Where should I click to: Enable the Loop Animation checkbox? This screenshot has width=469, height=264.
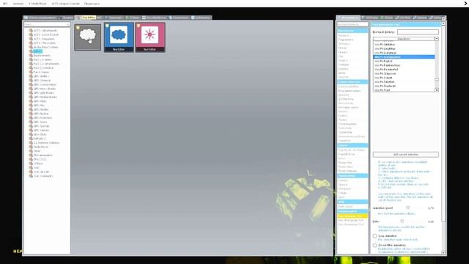[x=374, y=236]
